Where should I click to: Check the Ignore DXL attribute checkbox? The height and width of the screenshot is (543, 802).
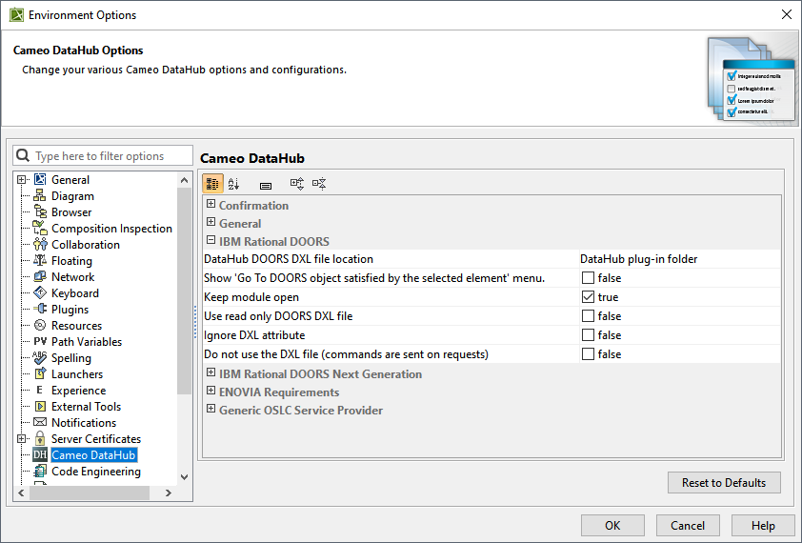click(589, 335)
